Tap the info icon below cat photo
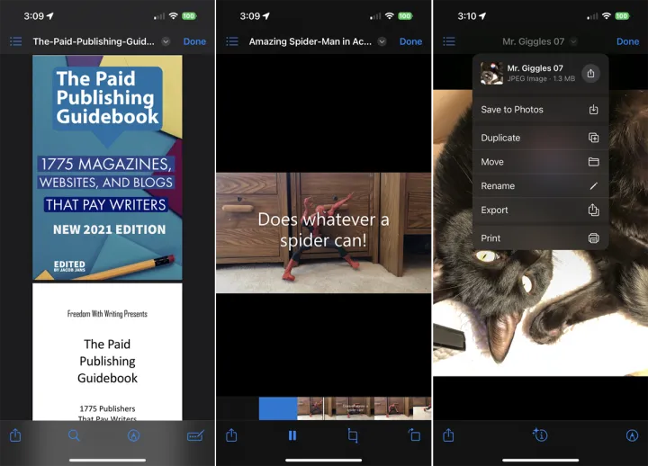Viewport: 648px width, 466px height. 540,435
